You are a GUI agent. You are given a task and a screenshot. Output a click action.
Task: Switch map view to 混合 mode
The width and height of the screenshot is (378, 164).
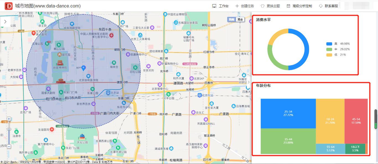pyautogui.click(x=240, y=20)
